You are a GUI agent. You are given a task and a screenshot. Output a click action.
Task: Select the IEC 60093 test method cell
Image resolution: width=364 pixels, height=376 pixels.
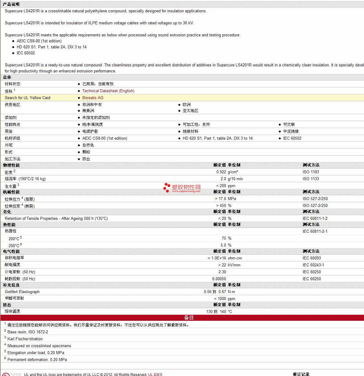click(312, 258)
